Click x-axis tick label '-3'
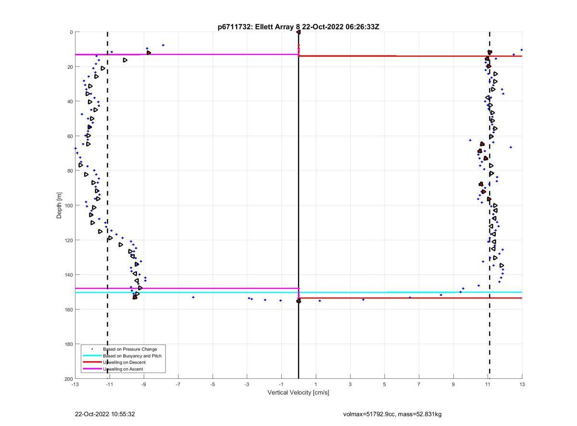 (x=247, y=385)
